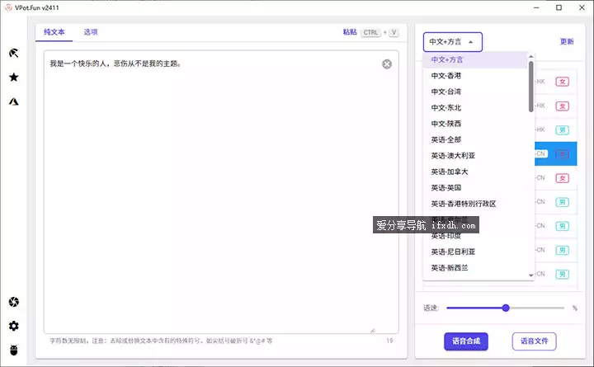Switch to the 纯文本 tab
The width and height of the screenshot is (594, 367).
tap(54, 32)
